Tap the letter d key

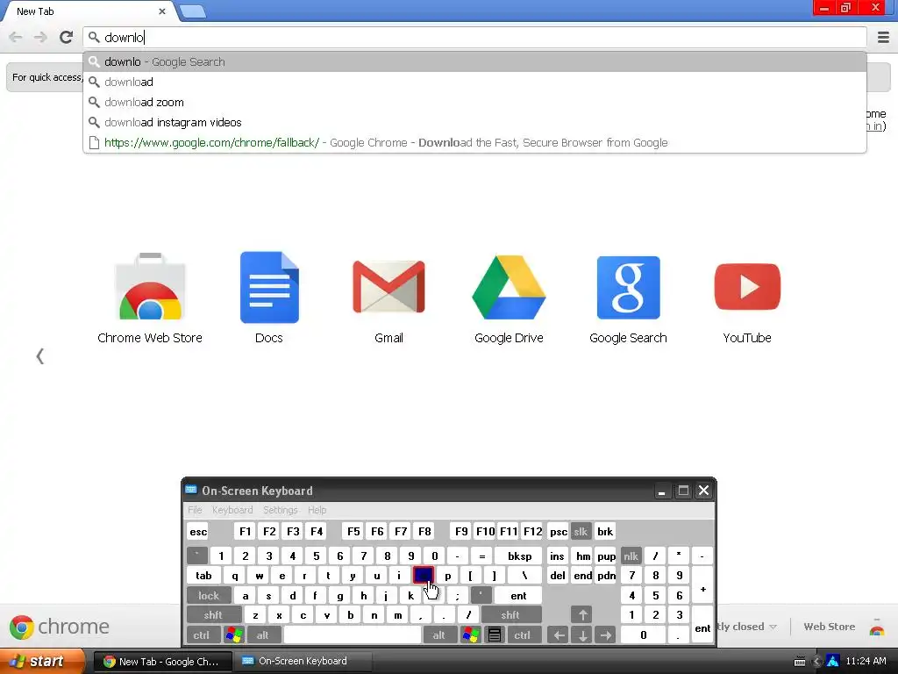click(293, 596)
